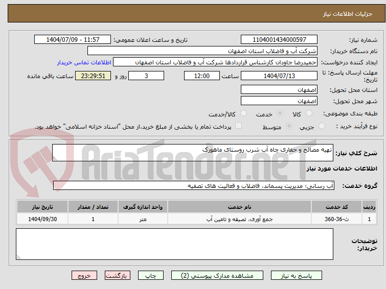This screenshot has width=386, height=289.
Task: Click the resize handle of شرح کلی نیاز box
Action: 55,159
